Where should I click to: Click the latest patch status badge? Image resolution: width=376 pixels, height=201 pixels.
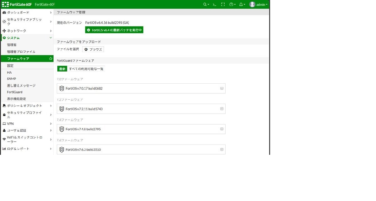coord(114,30)
